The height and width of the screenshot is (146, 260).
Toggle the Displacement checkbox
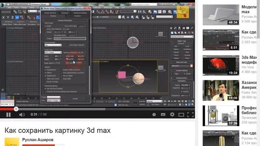[x=45, y=76]
